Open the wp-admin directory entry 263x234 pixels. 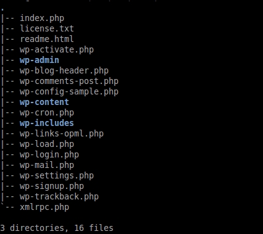click(x=40, y=61)
